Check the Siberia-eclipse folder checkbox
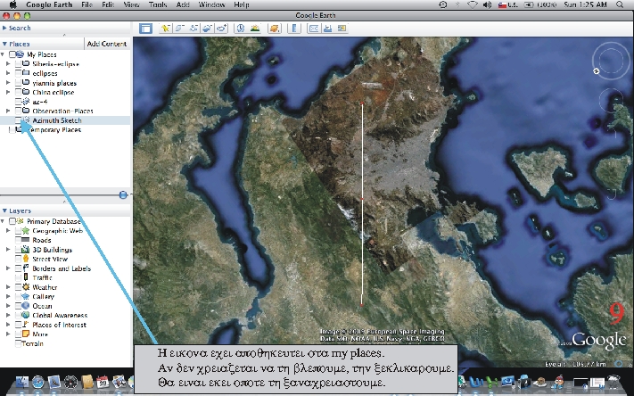The height and width of the screenshot is (396, 634). tap(18, 64)
